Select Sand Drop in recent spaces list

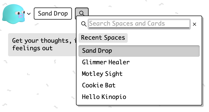click(139, 51)
